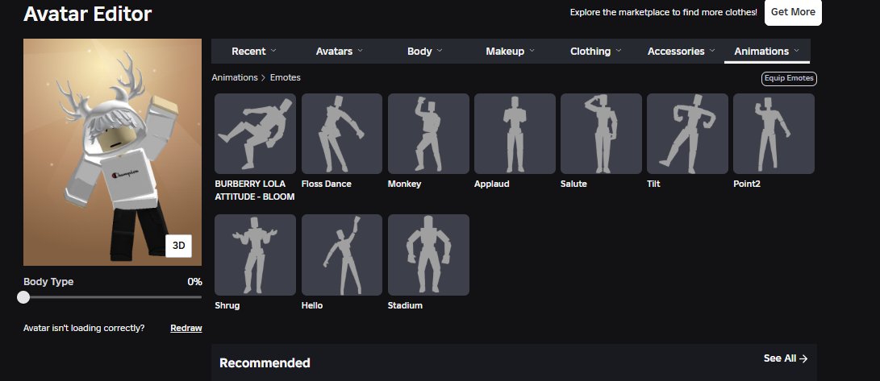Pick the Applaud emote icon

[x=515, y=134]
